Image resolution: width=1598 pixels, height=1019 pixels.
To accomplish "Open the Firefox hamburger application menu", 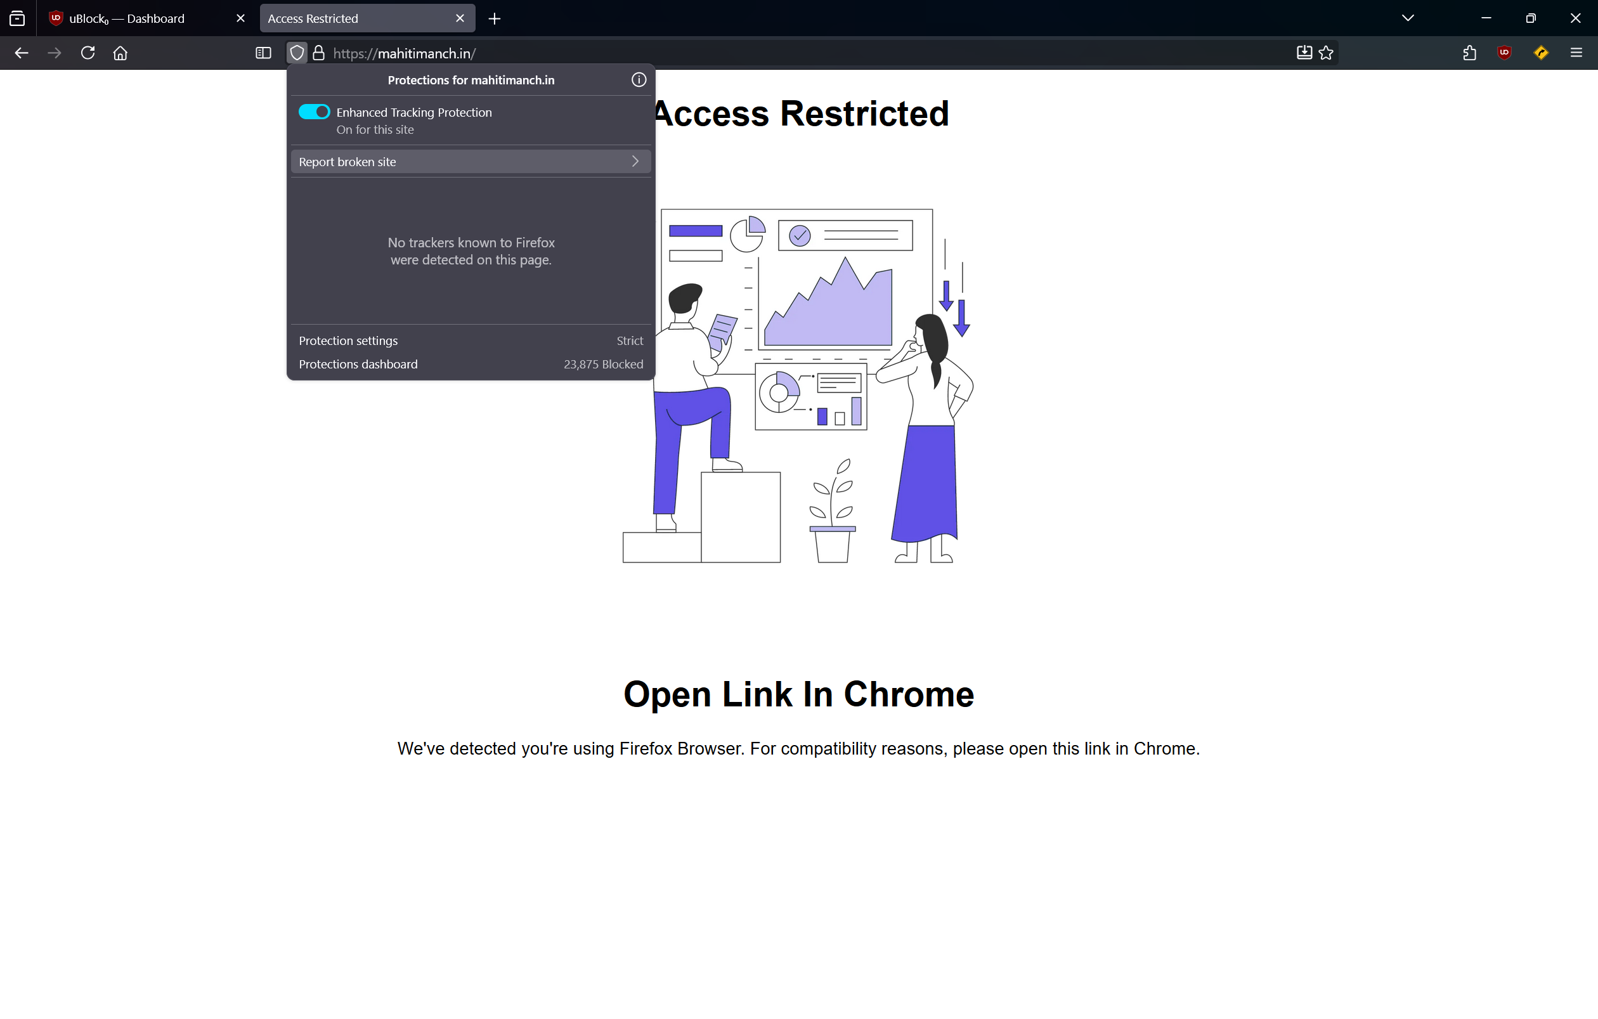I will pyautogui.click(x=1576, y=53).
